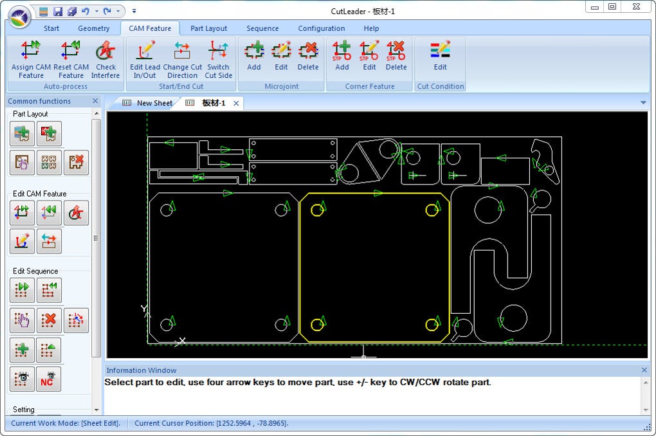
Task: Expand the sheet tab list arrow
Action: click(643, 102)
